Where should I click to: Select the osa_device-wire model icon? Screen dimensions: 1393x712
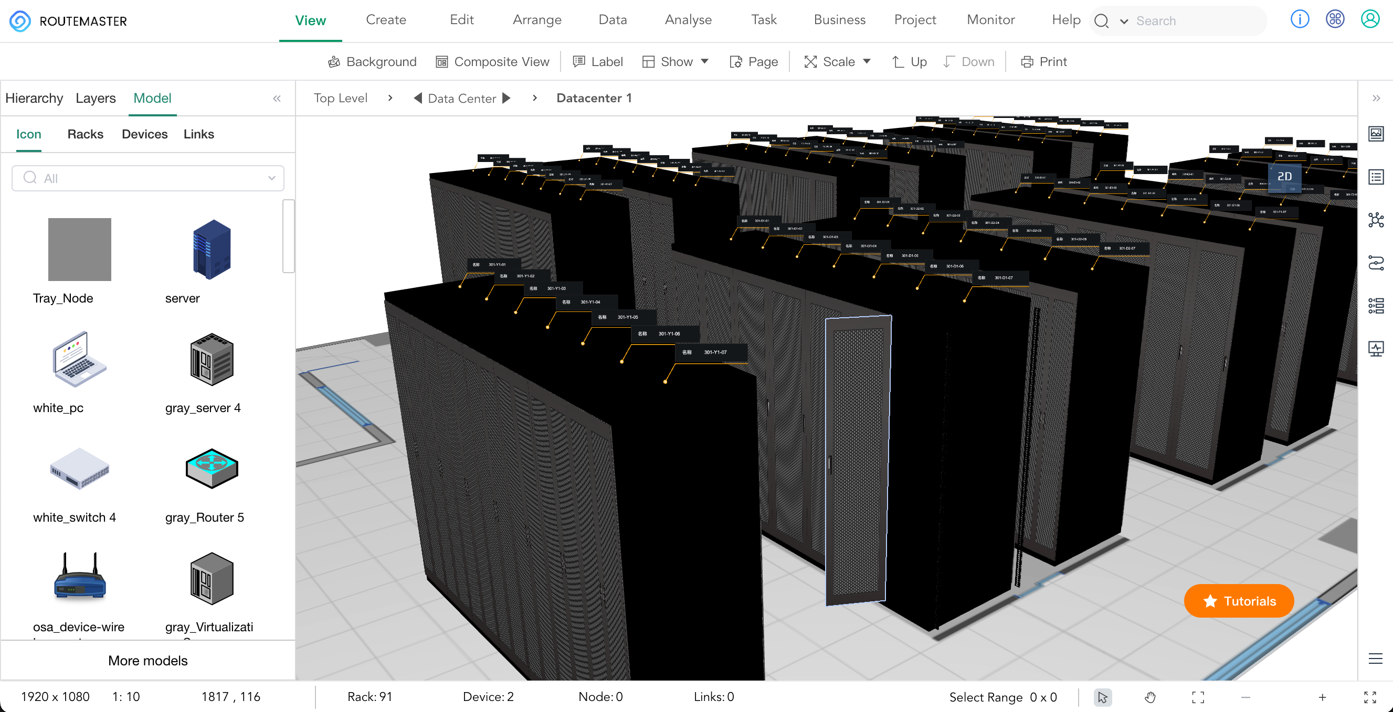click(x=79, y=576)
